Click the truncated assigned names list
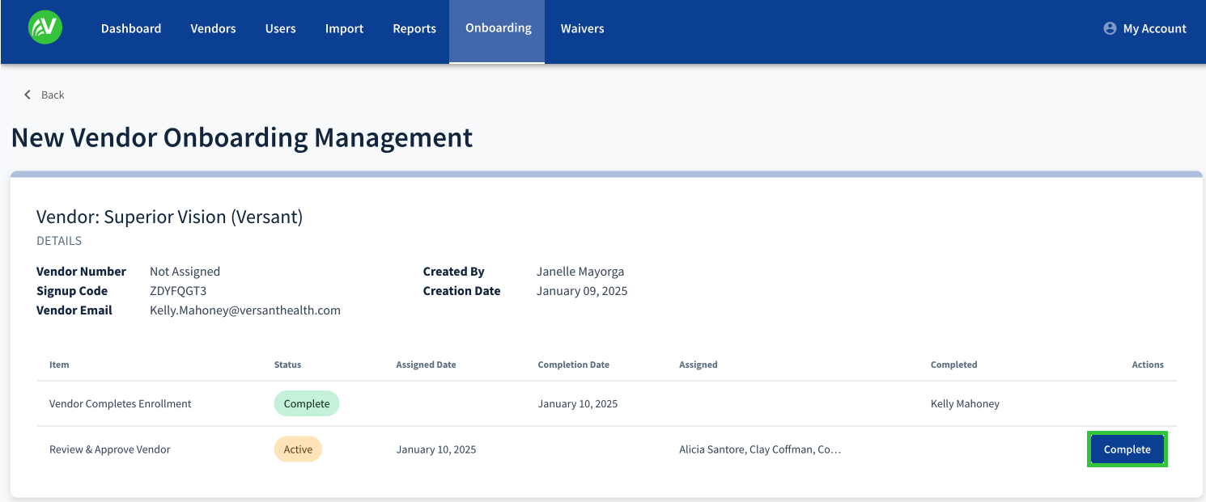The image size is (1206, 502). [x=759, y=449]
